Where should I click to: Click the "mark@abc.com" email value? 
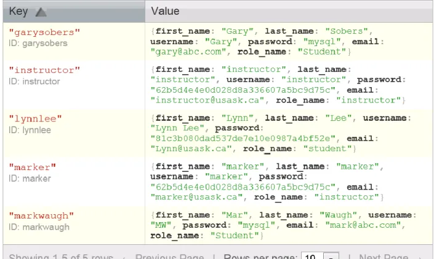click(x=363, y=225)
